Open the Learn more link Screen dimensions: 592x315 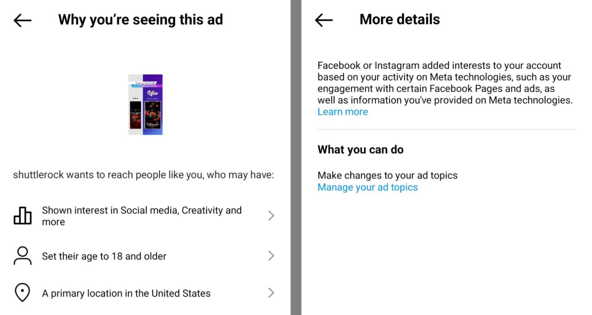343,112
